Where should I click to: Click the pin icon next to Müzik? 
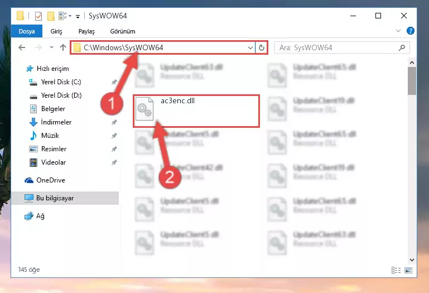pos(114,136)
